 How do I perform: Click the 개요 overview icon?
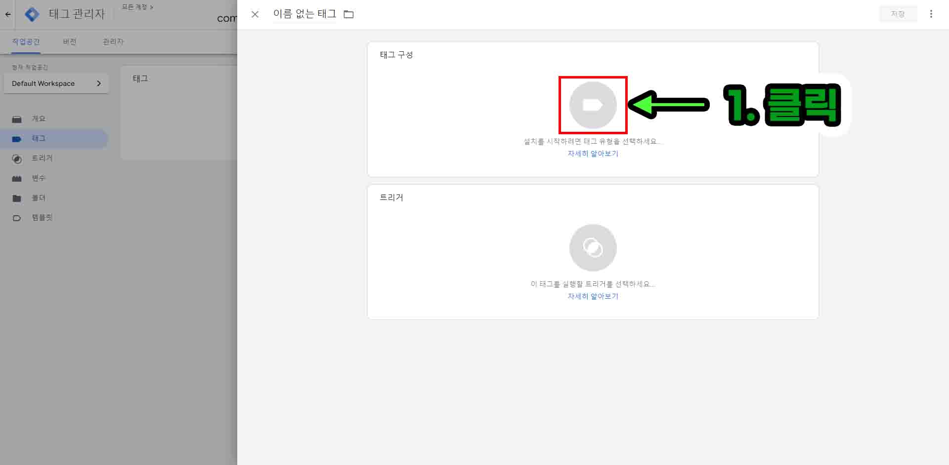(17, 119)
